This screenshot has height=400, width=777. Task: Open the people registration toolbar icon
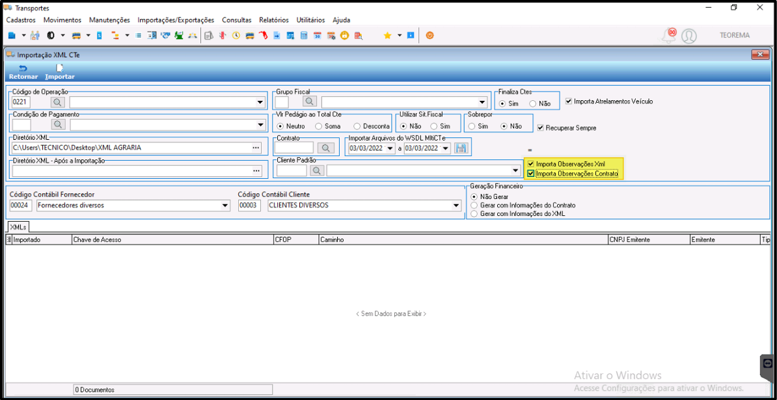click(x=34, y=36)
